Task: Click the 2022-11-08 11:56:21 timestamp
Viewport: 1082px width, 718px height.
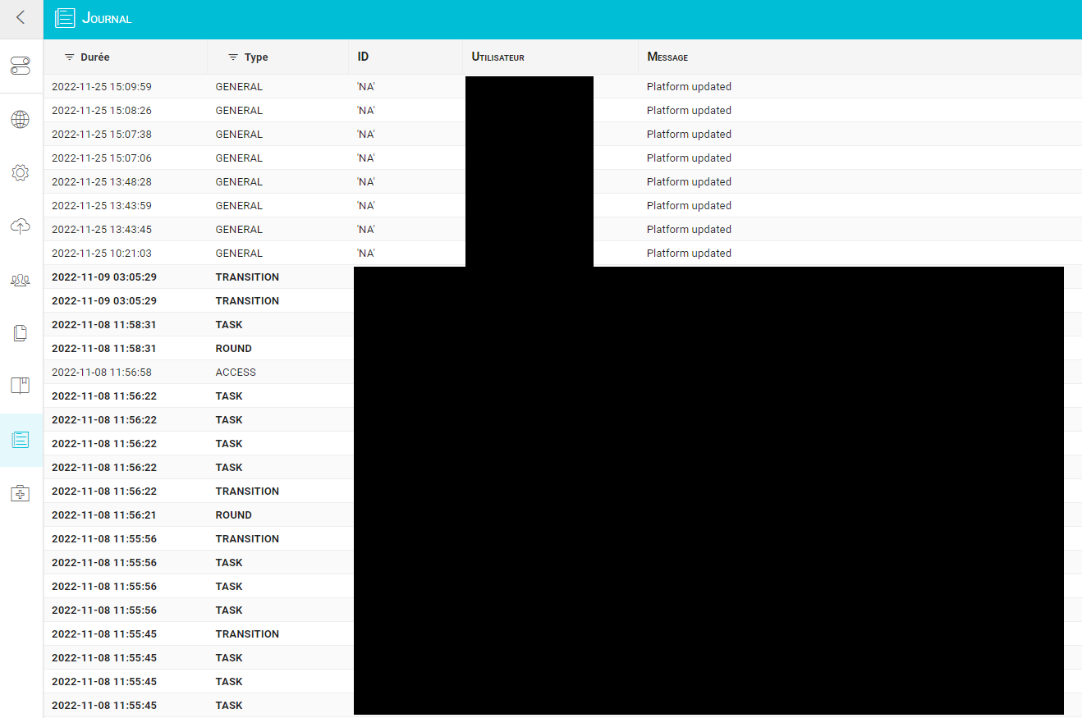Action: (104, 515)
